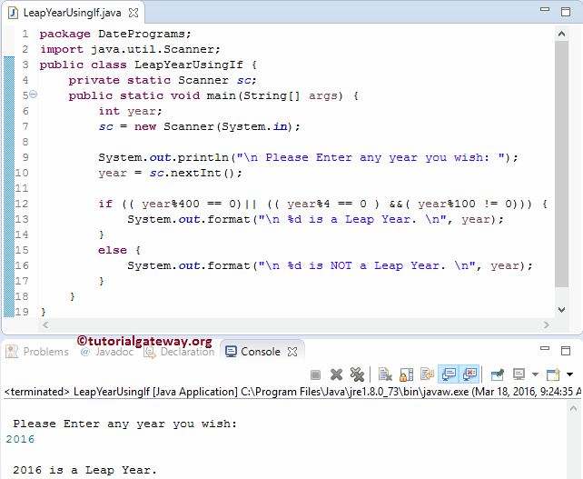Collapse the main method fold marker
The image size is (583, 479).
(33, 95)
